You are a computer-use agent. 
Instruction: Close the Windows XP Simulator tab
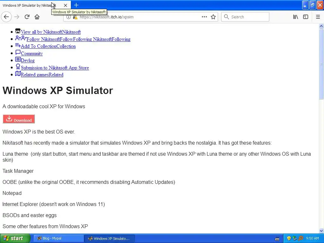(x=65, y=5)
